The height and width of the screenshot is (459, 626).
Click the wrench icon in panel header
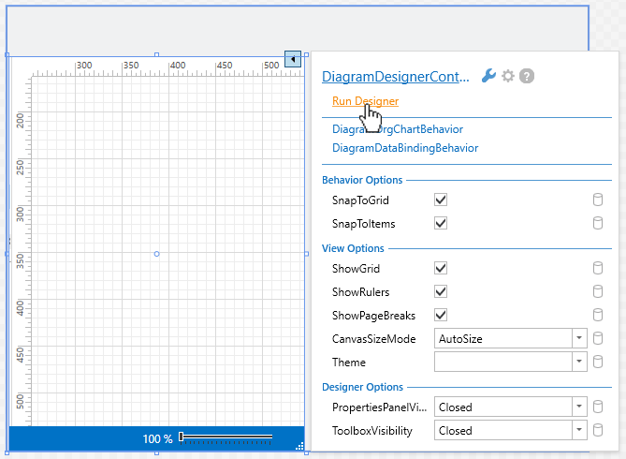[488, 77]
